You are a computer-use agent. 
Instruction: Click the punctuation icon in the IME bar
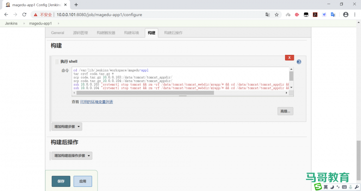tap(338, 187)
